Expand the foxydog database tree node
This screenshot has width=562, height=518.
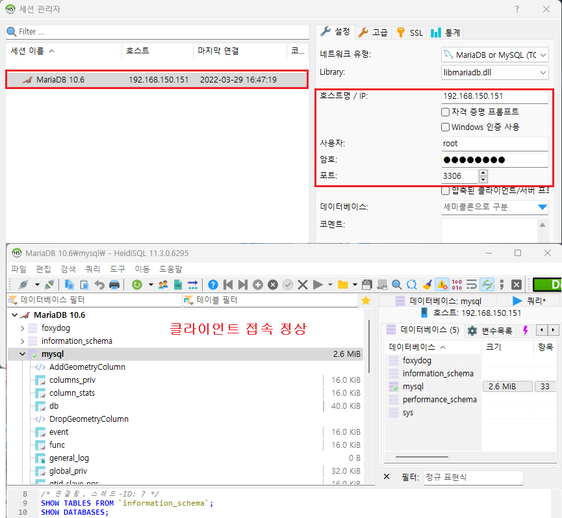point(22,328)
